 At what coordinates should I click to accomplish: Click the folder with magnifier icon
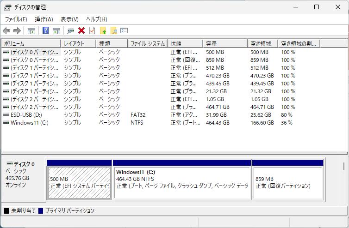pyautogui.click(x=114, y=30)
